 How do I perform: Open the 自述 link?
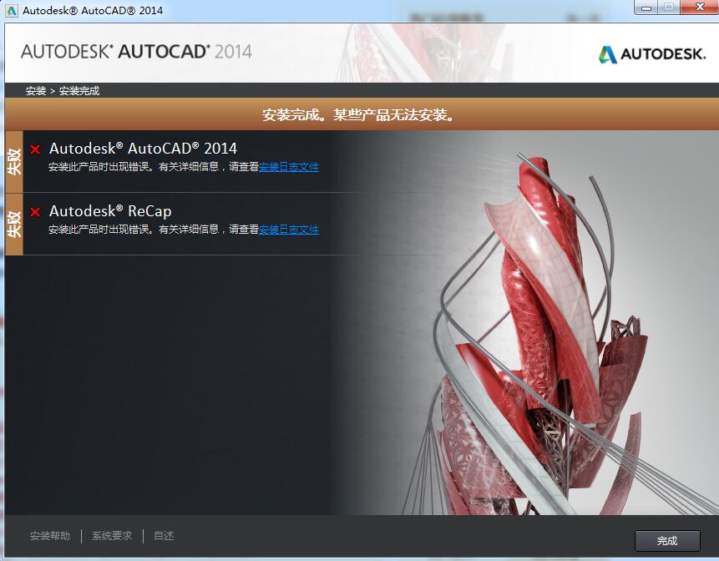(x=164, y=536)
